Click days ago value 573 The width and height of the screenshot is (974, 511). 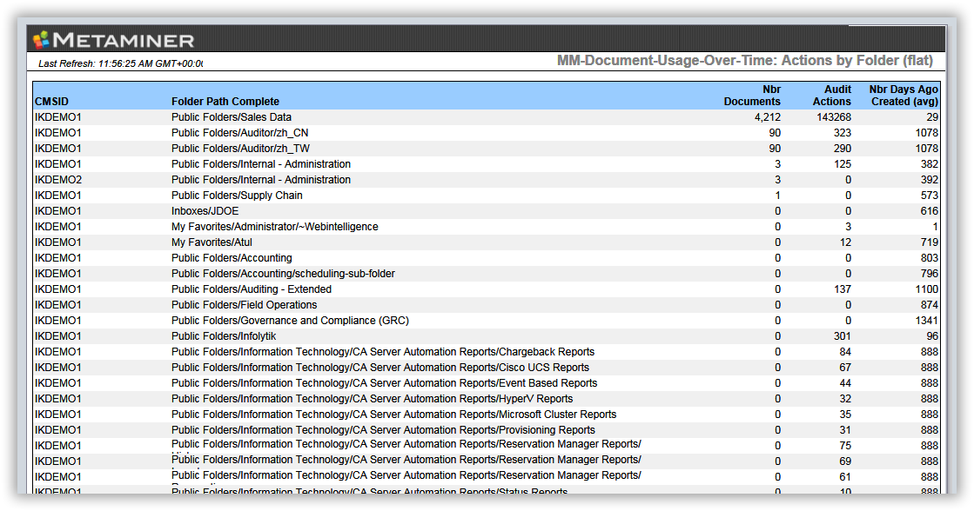tap(930, 196)
